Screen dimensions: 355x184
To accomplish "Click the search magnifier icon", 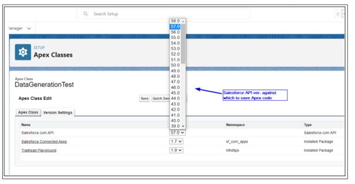I will click(x=86, y=14).
